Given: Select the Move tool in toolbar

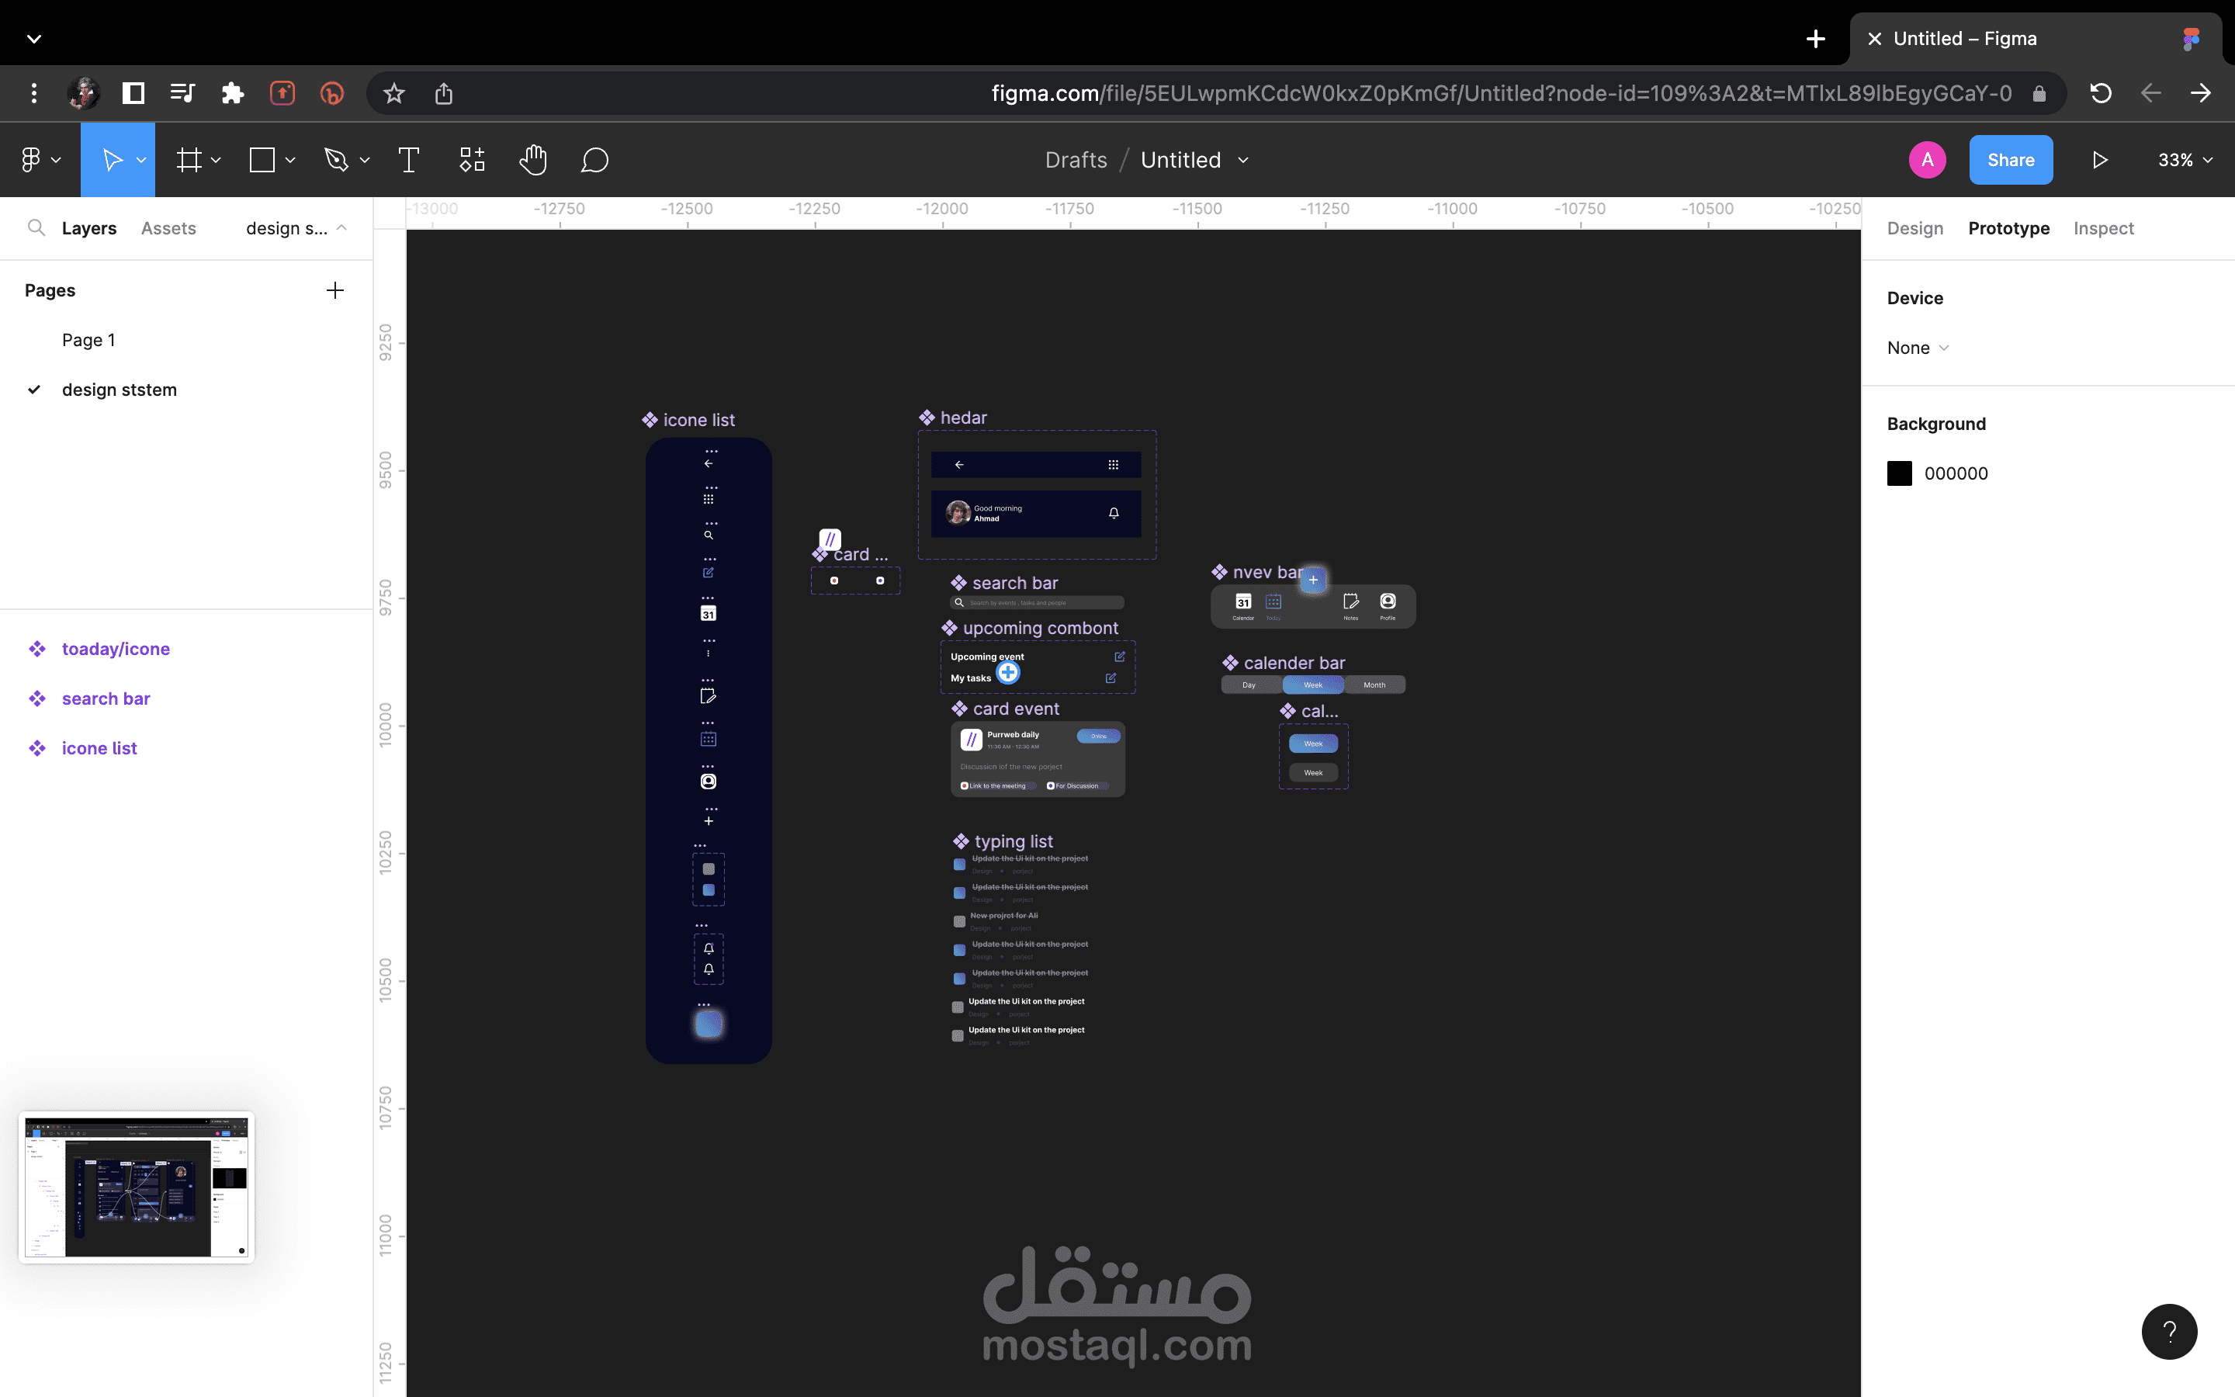Looking at the screenshot, I should point(112,160).
